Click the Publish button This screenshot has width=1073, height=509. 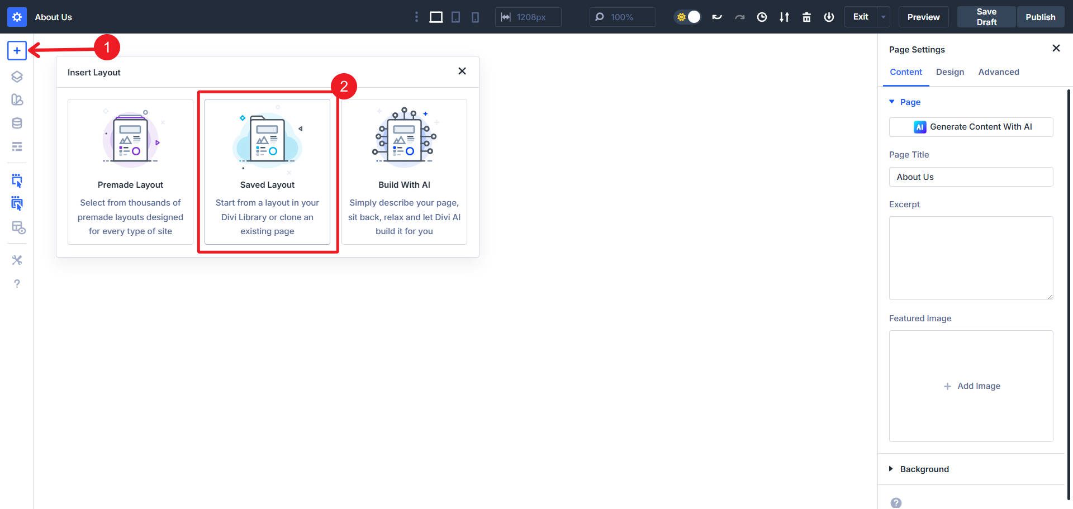pos(1040,17)
